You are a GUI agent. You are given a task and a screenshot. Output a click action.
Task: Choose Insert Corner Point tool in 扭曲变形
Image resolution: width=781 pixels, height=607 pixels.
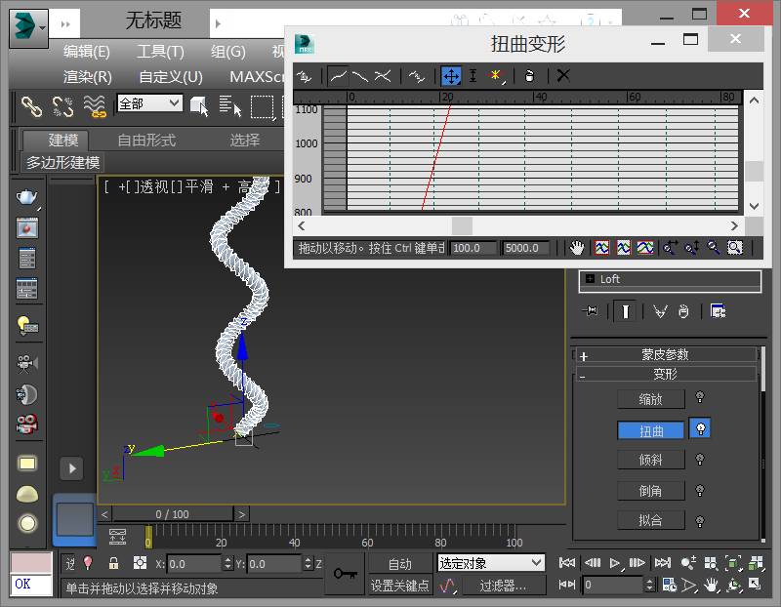(496, 76)
